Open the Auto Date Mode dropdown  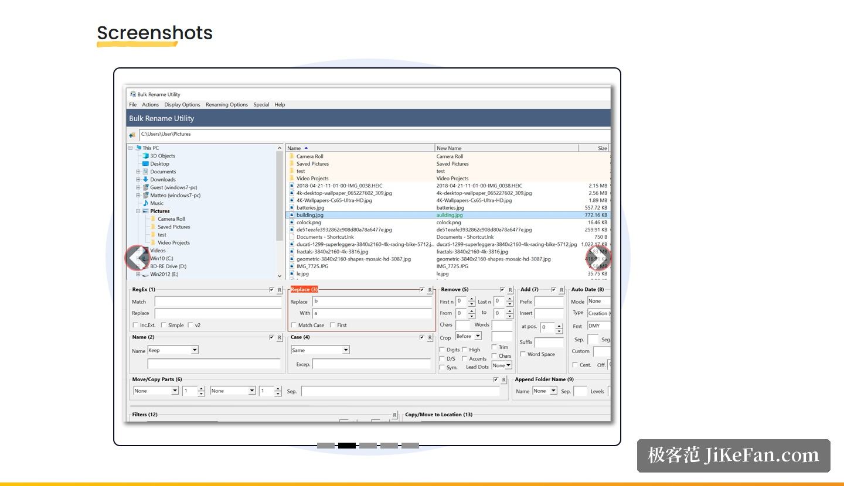598,301
